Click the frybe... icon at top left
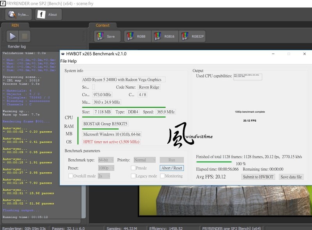Viewport: 312px width, 230px height. [x=12, y=15]
